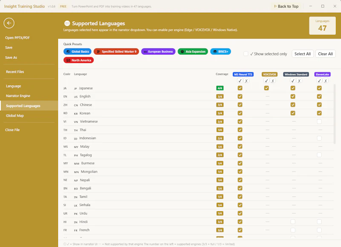Image resolution: width=341 pixels, height=247 pixels.
Task: Click the circular back arrow icon
Action: click(x=9, y=23)
